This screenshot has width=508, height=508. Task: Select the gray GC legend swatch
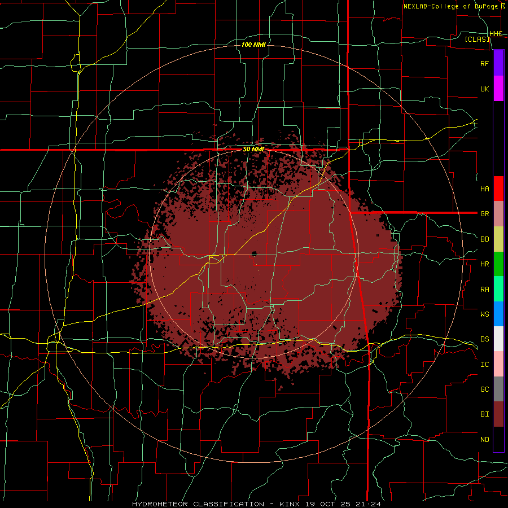[498, 389]
